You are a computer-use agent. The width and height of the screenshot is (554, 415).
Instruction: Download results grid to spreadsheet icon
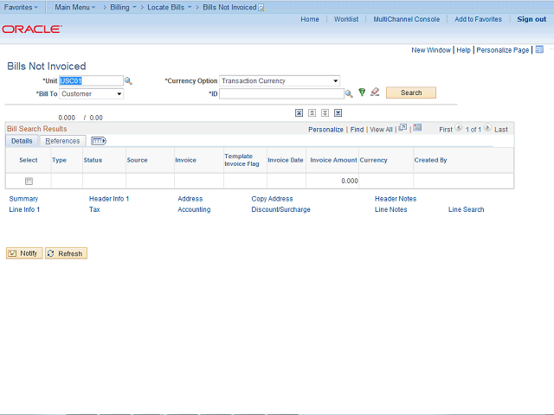pyautogui.click(x=417, y=127)
